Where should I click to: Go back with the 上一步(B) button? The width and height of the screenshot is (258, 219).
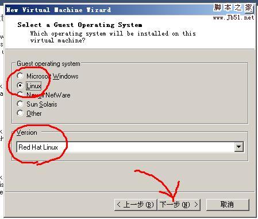(x=136, y=205)
